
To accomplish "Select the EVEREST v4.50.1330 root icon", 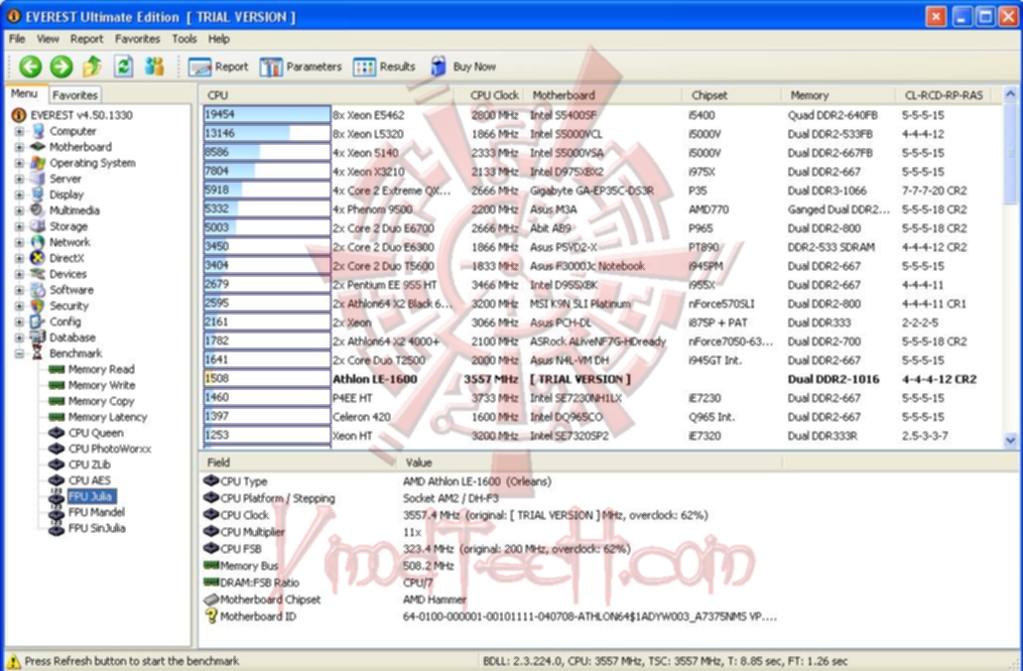I will [18, 115].
